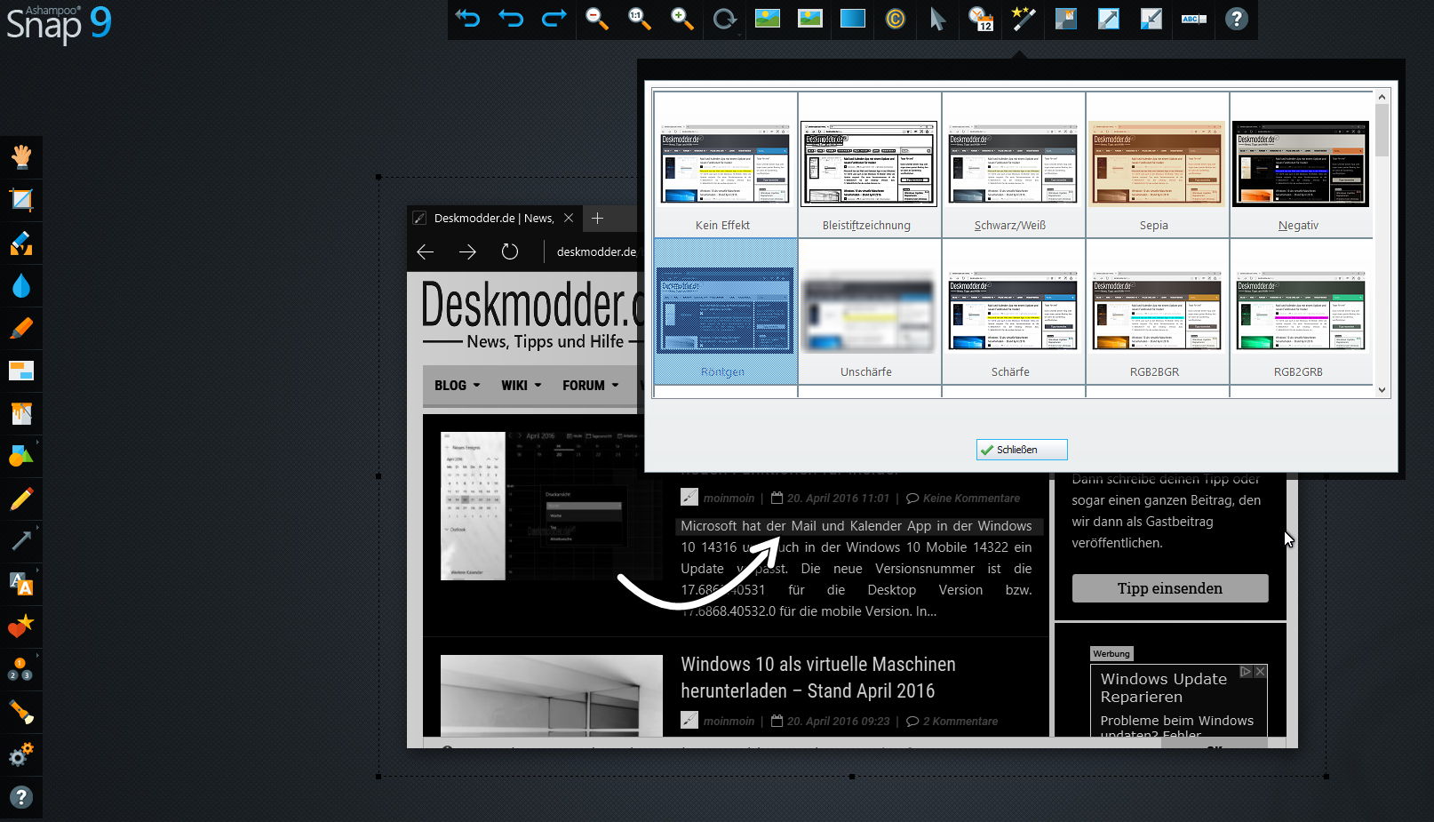The width and height of the screenshot is (1434, 822).
Task: Open the BLOG dropdown in captured page
Action: point(457,386)
